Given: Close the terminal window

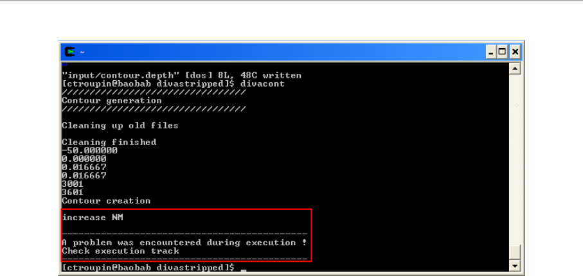Looking at the screenshot, I should pos(515,52).
